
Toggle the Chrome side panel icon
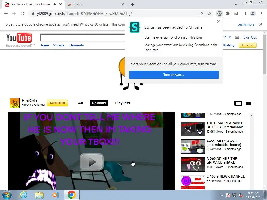pos(245,14)
